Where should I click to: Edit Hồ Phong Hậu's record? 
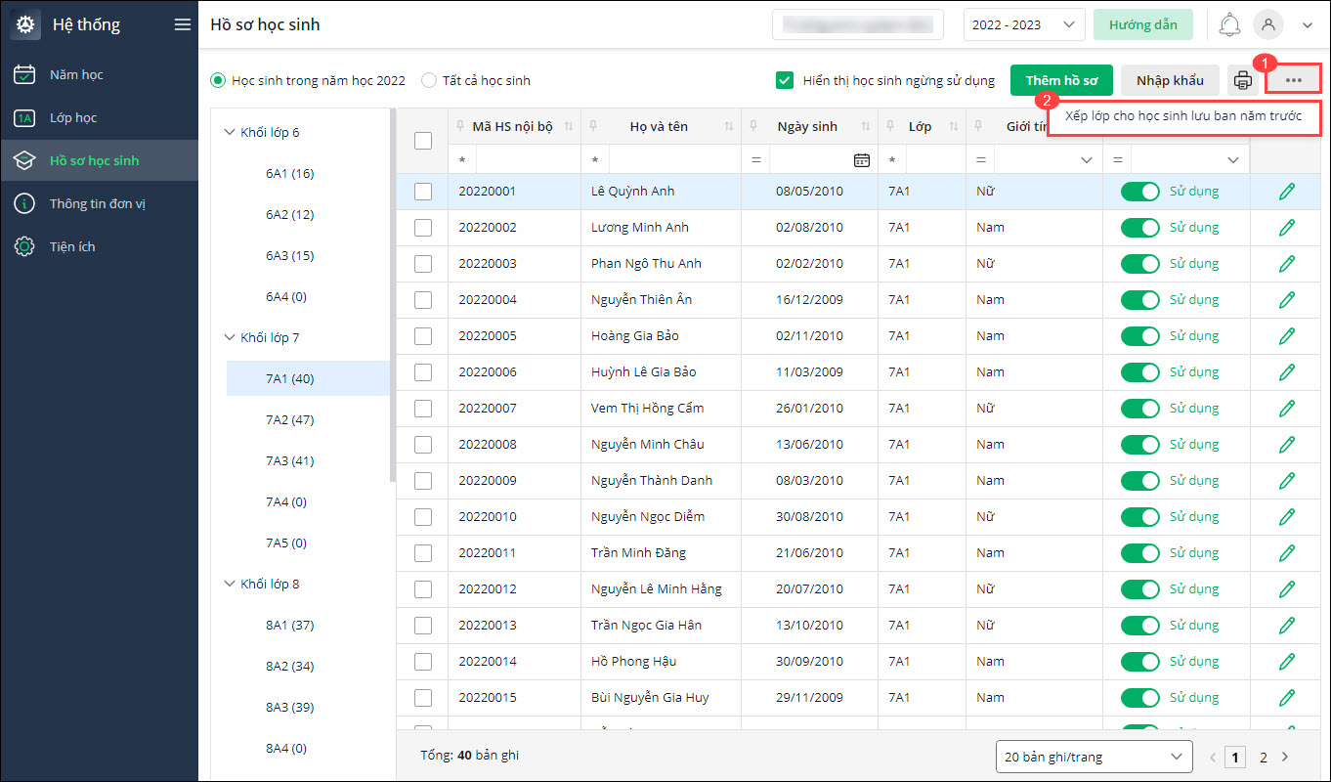click(x=1287, y=662)
